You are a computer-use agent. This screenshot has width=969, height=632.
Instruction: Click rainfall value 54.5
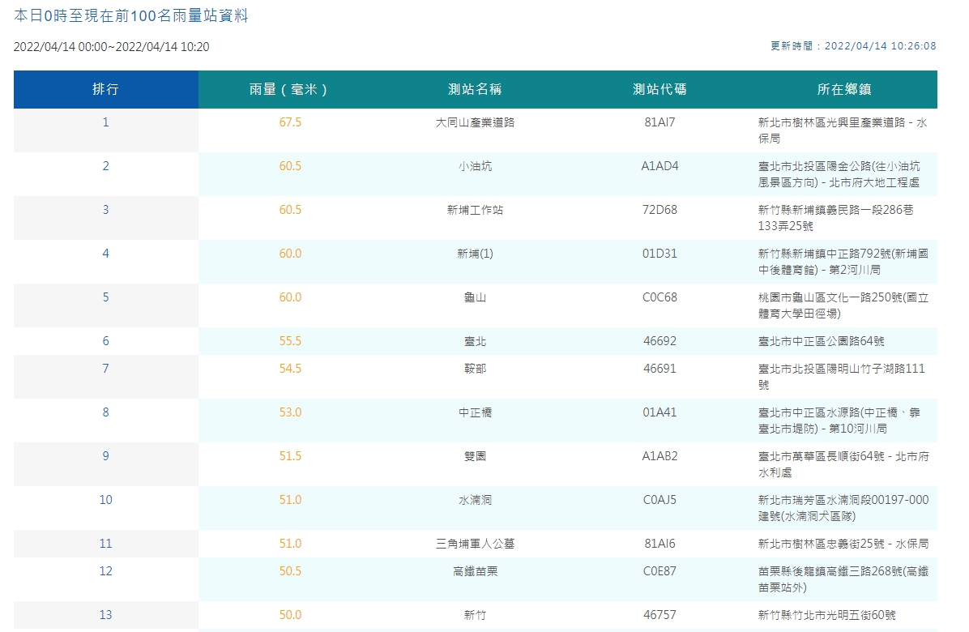coord(290,369)
